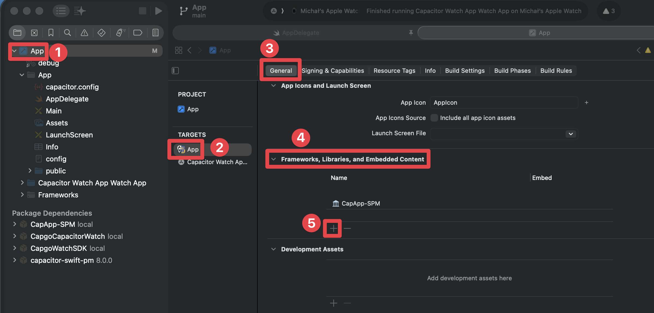
Task: Switch to the General tab
Action: tap(281, 71)
